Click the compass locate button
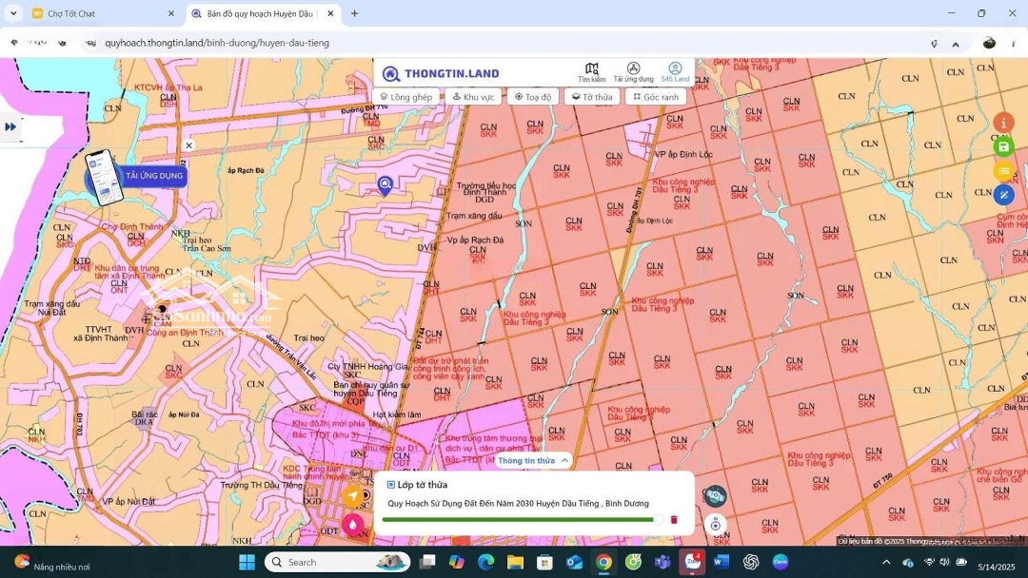The height and width of the screenshot is (578, 1028). pyautogui.click(x=716, y=525)
